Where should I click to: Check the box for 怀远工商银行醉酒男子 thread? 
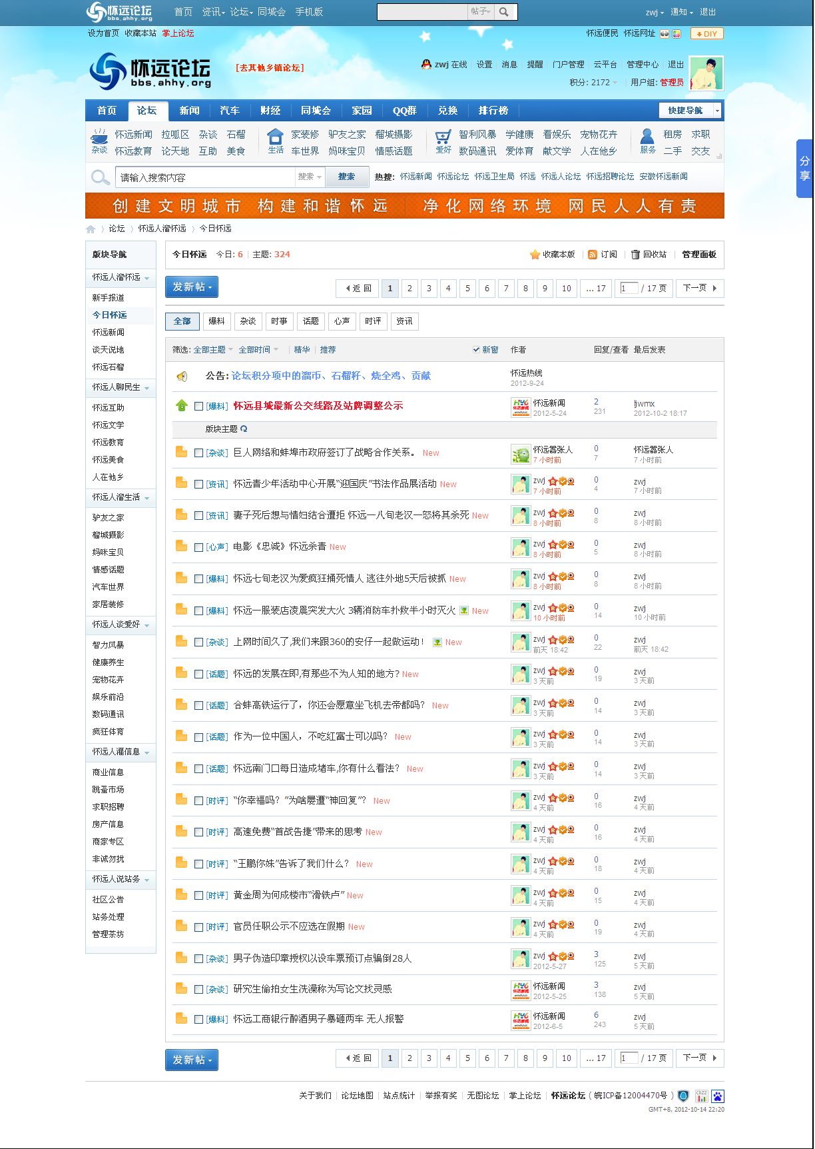[x=198, y=1019]
